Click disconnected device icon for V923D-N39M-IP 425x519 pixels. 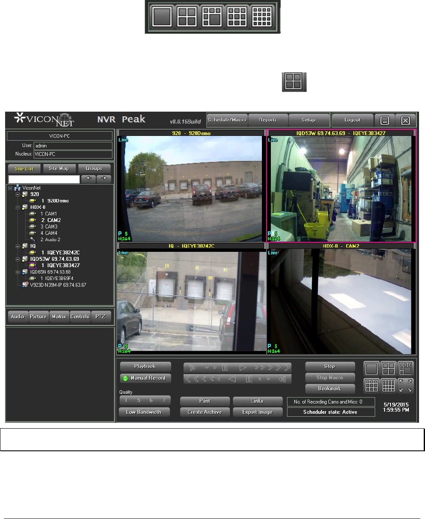click(x=25, y=285)
